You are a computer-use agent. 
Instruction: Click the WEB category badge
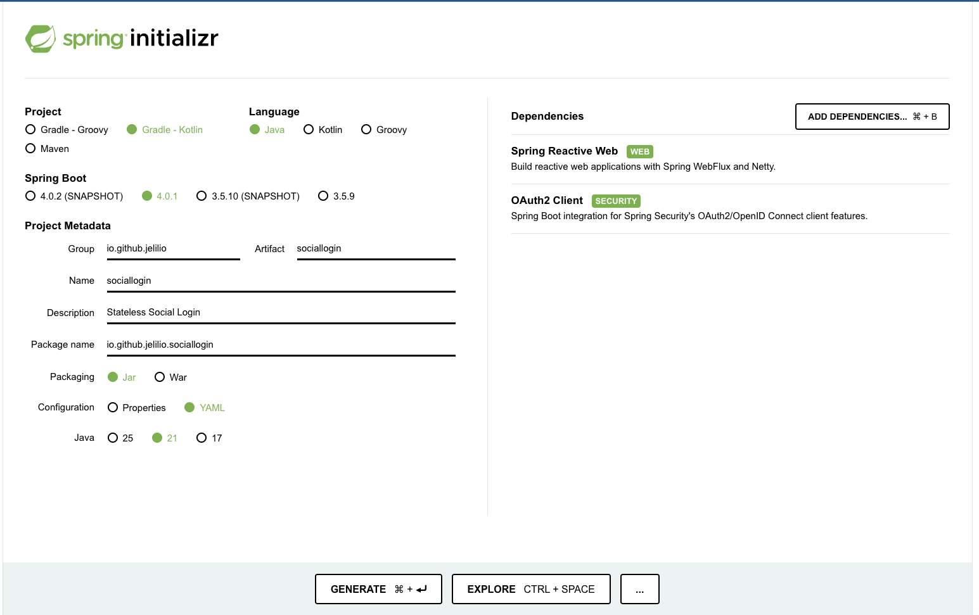[x=640, y=151]
